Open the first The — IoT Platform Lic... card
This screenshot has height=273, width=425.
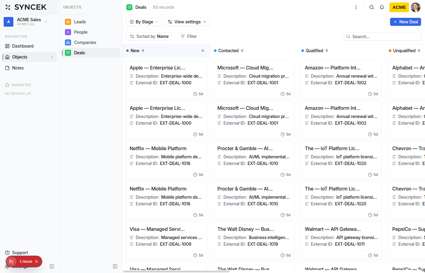point(341,160)
